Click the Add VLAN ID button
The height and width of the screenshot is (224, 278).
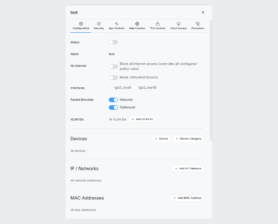coord(142,119)
